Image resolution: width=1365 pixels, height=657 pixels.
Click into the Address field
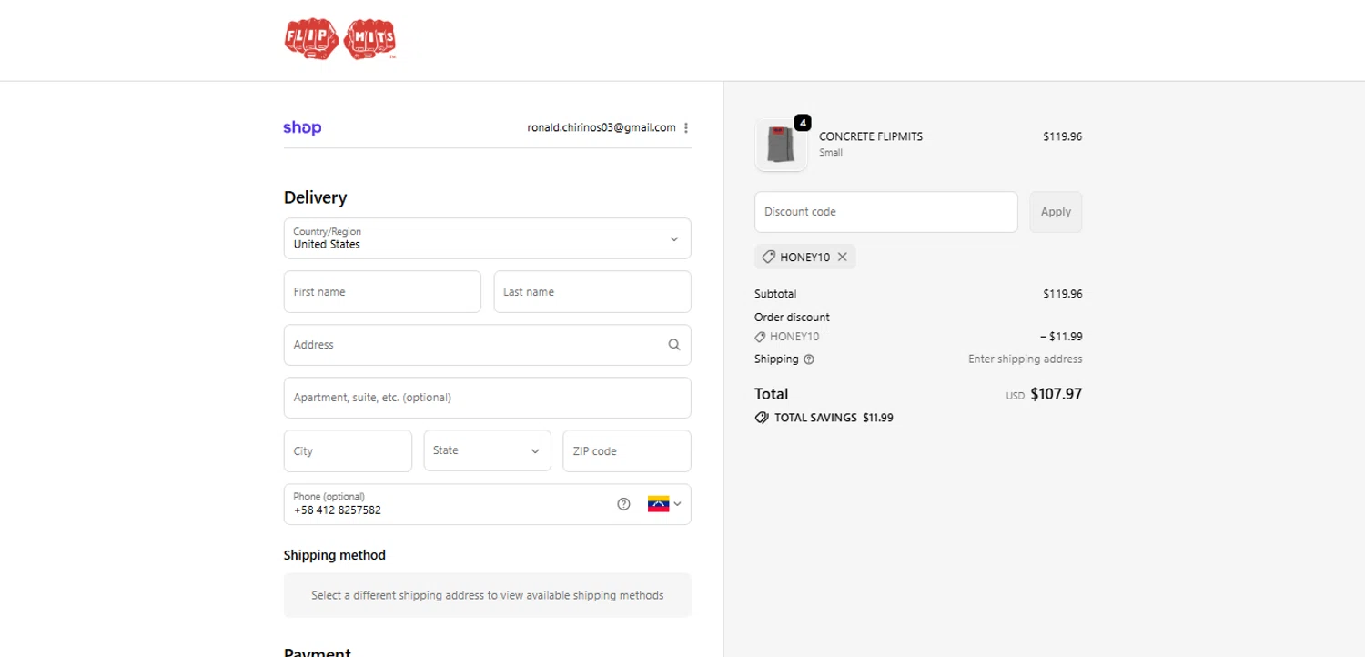487,345
